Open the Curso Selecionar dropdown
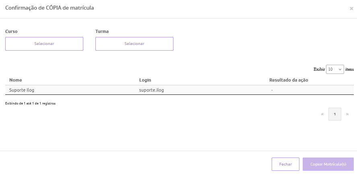The image size is (357, 174). (x=44, y=44)
